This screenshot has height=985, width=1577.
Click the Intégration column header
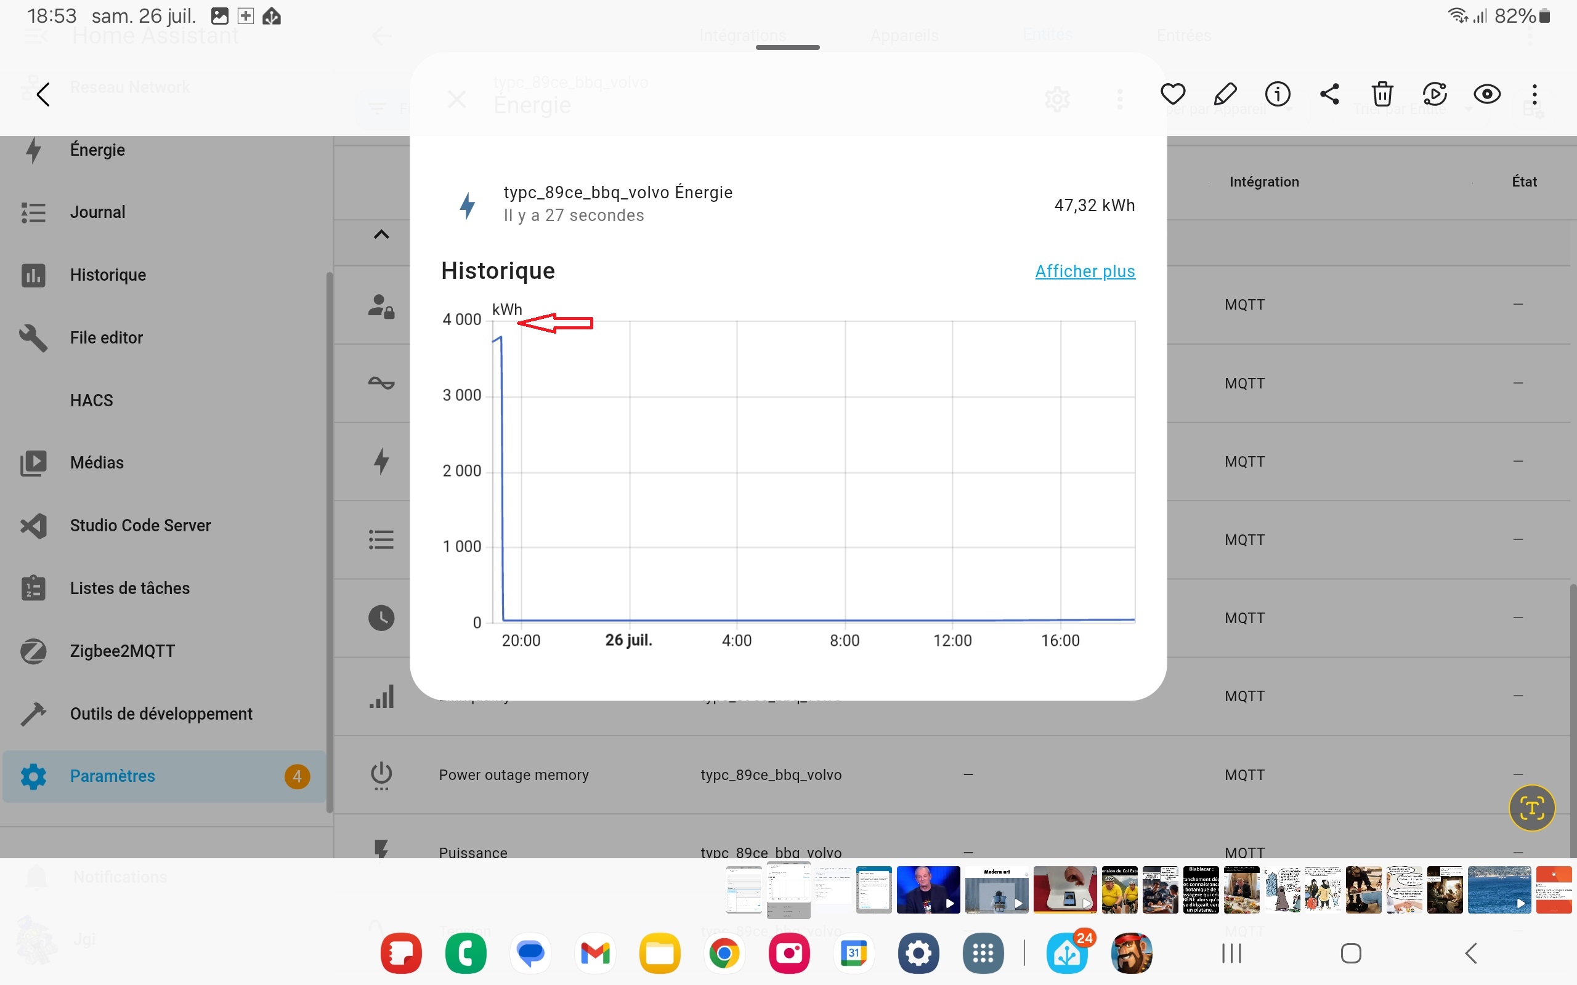pyautogui.click(x=1263, y=182)
